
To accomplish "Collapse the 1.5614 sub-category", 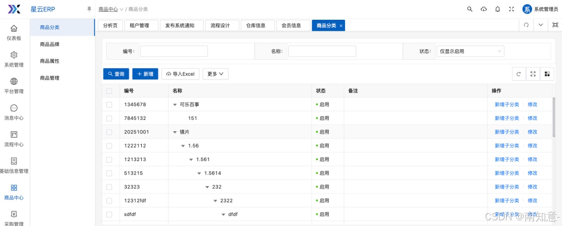I will [199, 173].
